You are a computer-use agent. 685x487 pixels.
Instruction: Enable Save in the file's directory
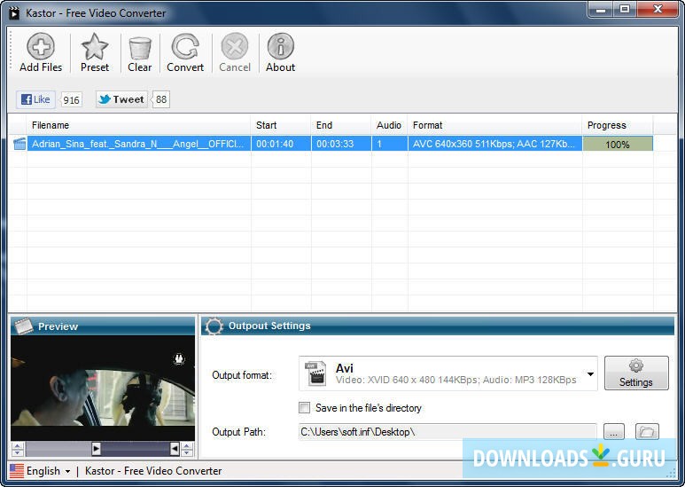[305, 408]
